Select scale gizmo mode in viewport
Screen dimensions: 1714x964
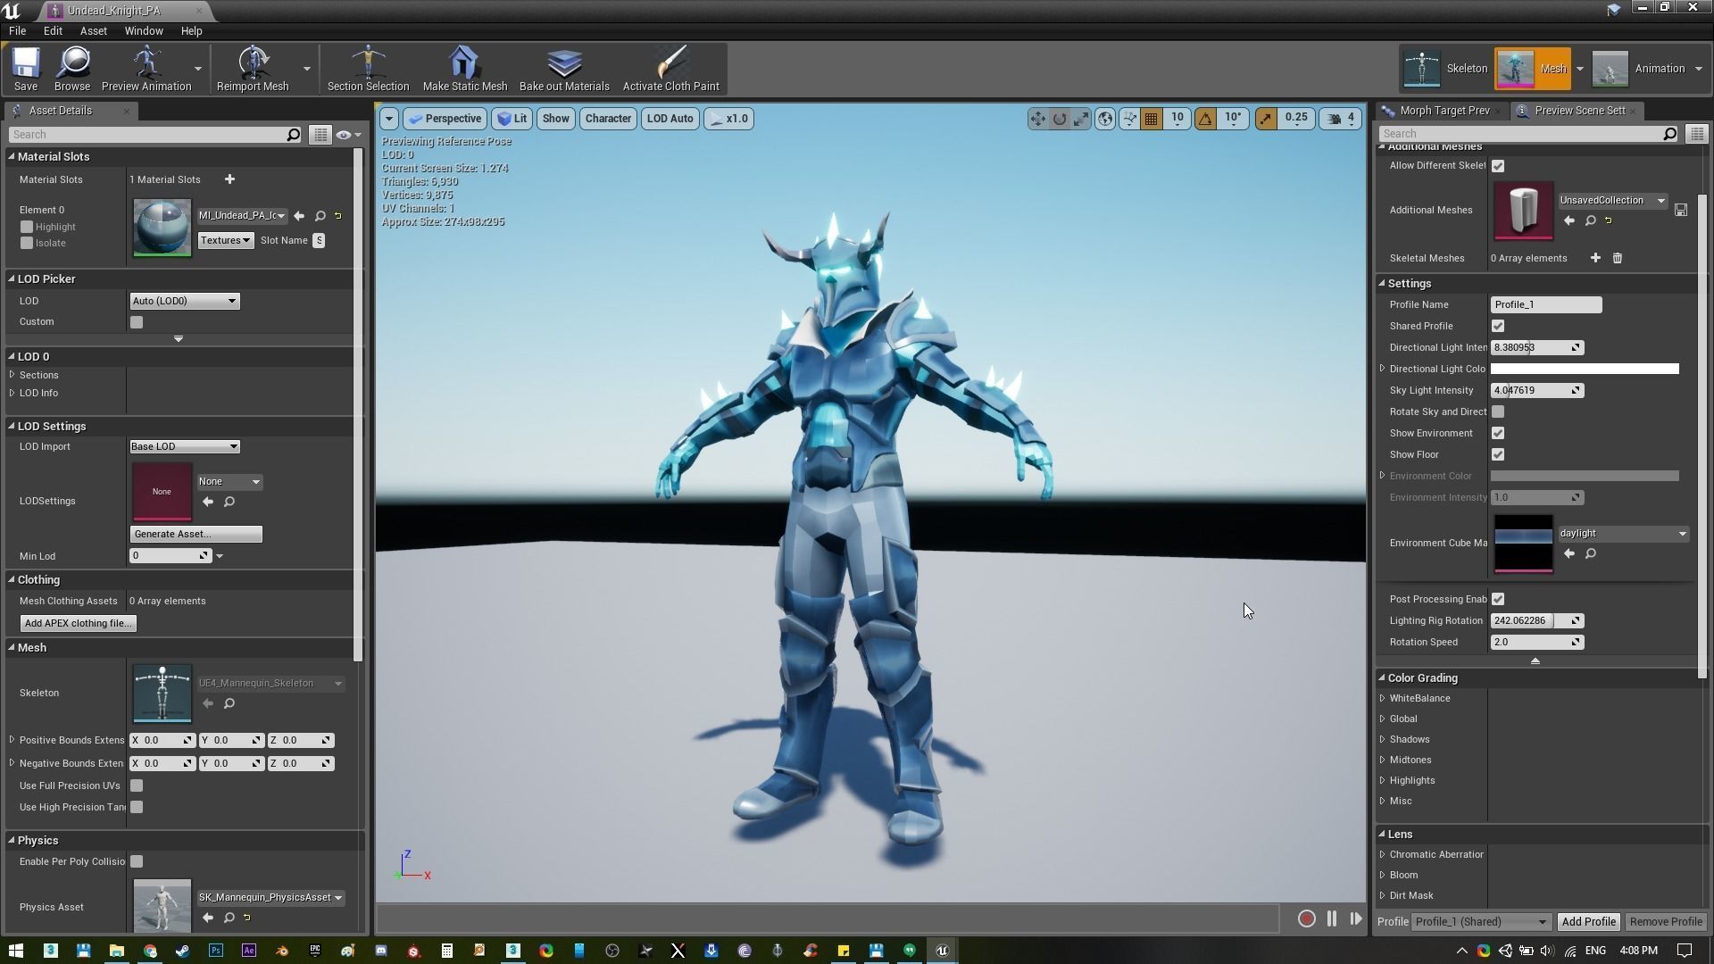1081,119
